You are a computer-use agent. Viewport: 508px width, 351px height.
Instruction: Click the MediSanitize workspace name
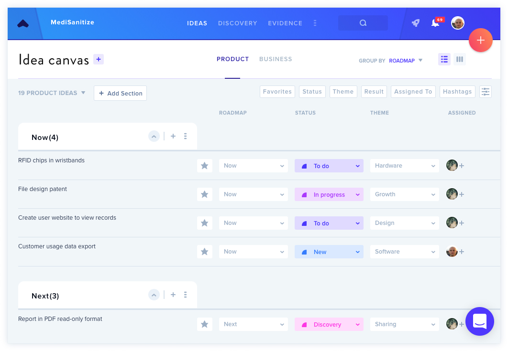point(73,22)
